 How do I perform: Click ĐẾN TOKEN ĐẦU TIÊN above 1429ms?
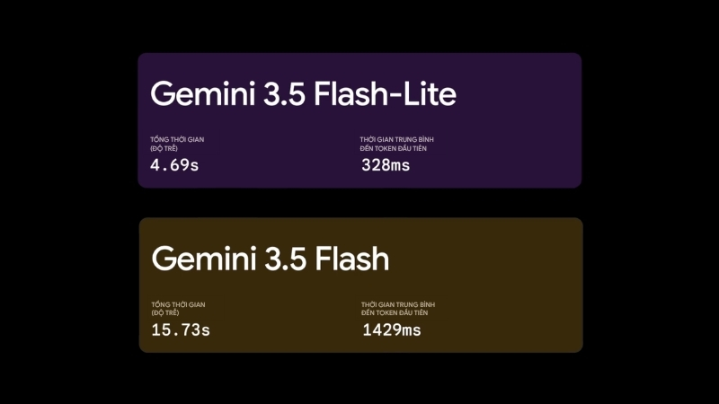395,312
